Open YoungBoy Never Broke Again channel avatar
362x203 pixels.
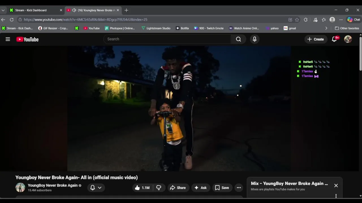pyautogui.click(x=20, y=187)
